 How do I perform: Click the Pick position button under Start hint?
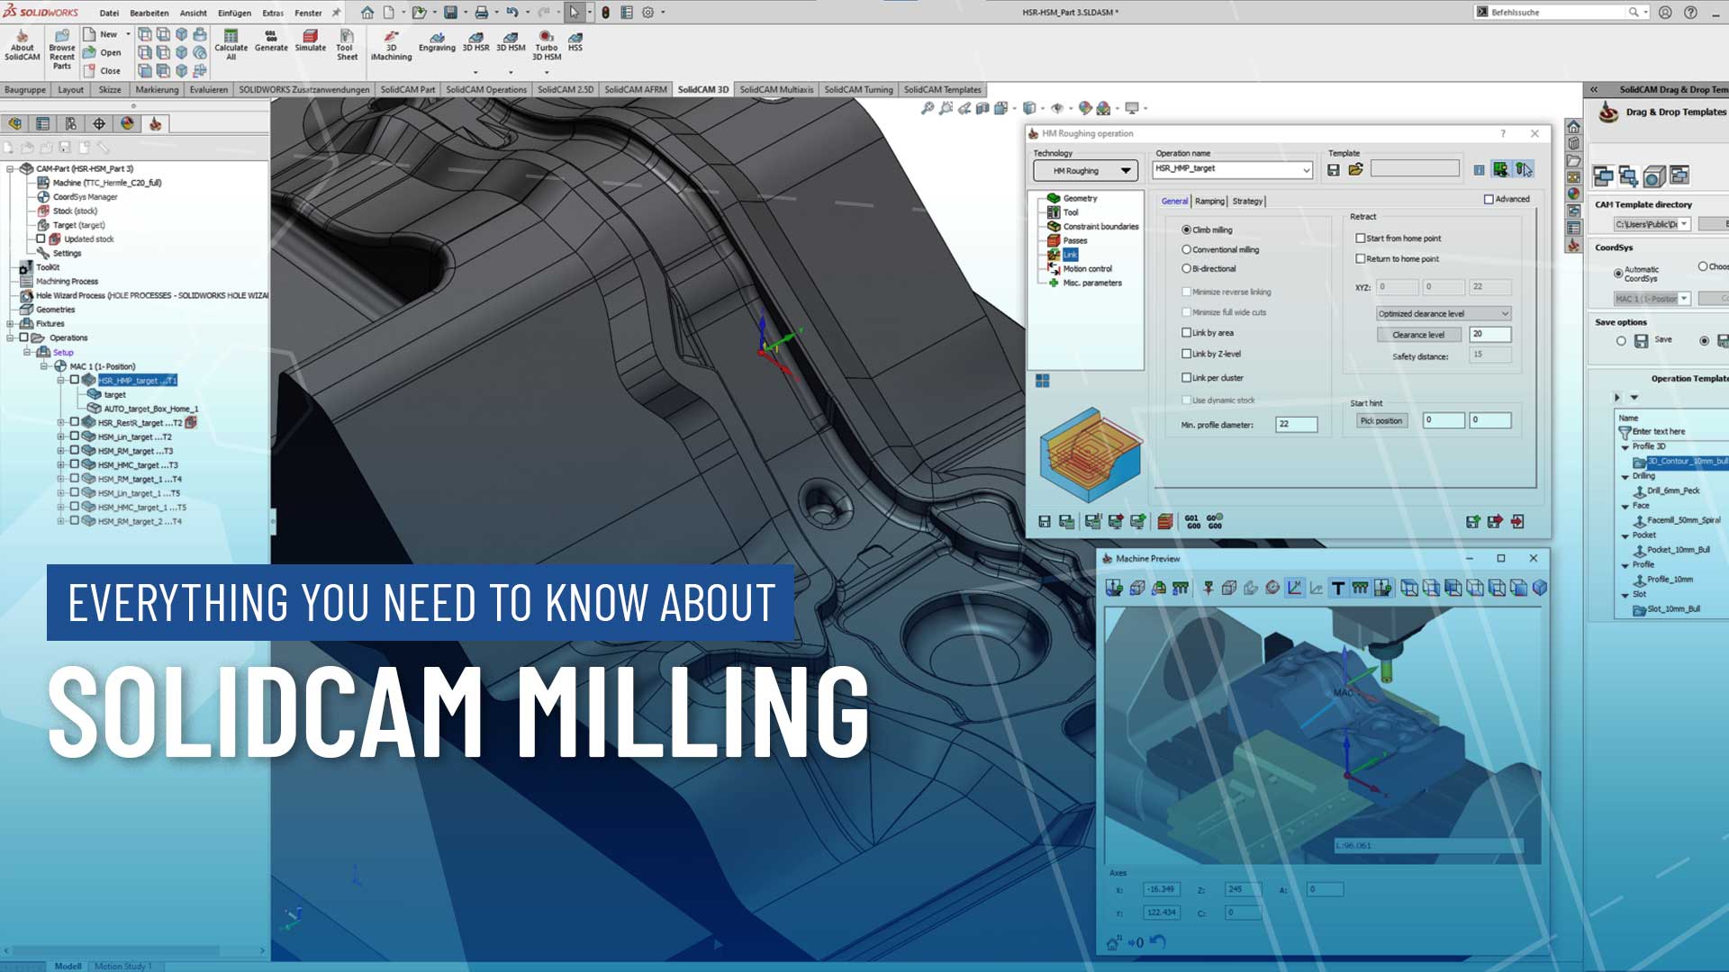(1380, 419)
